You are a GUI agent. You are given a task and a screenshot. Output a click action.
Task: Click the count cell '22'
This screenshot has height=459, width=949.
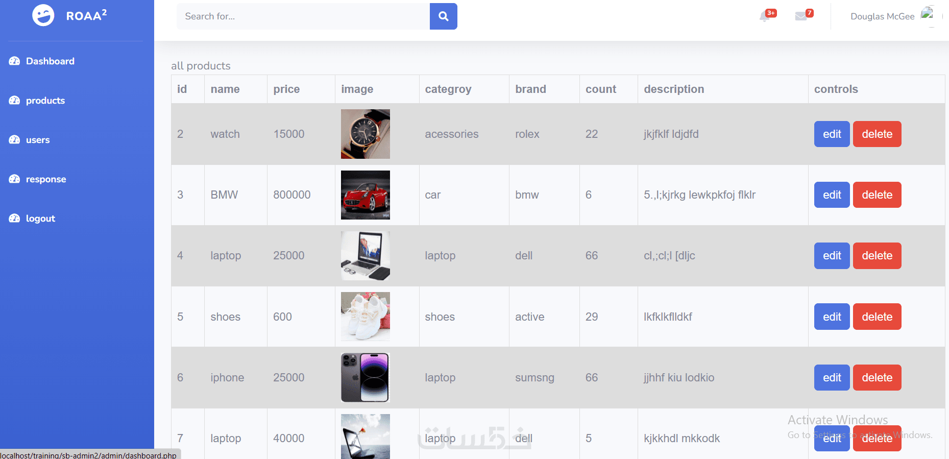click(x=592, y=134)
